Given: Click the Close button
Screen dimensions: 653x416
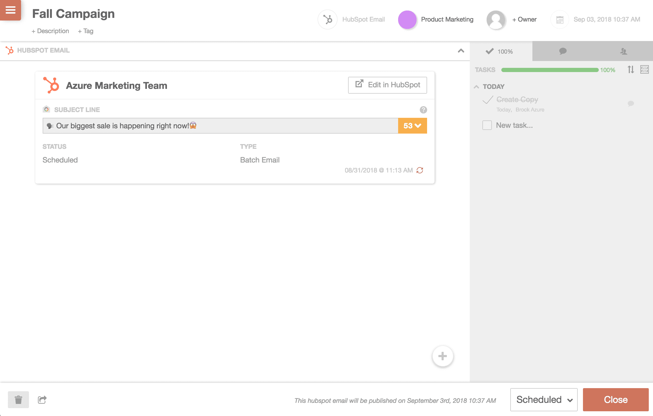Looking at the screenshot, I should (616, 399).
